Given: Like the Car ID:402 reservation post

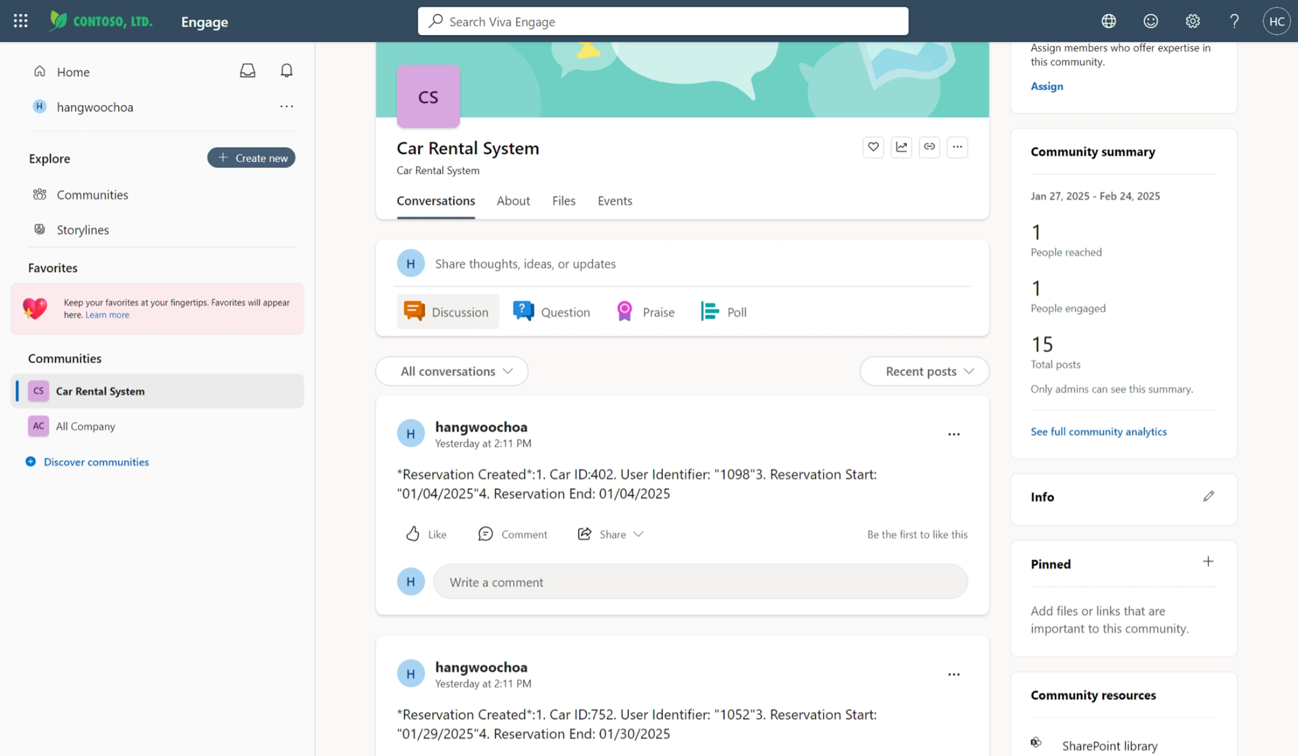Looking at the screenshot, I should [x=426, y=534].
